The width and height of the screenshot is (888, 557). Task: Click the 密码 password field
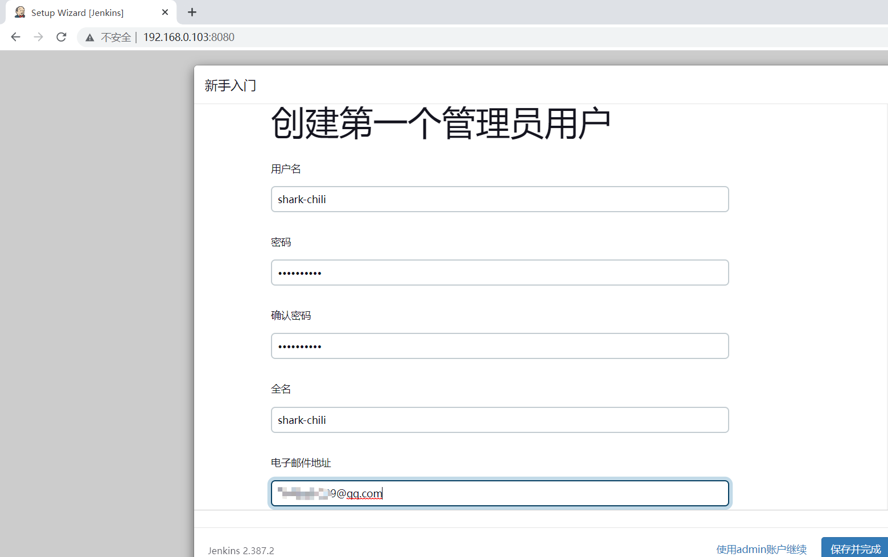tap(500, 273)
